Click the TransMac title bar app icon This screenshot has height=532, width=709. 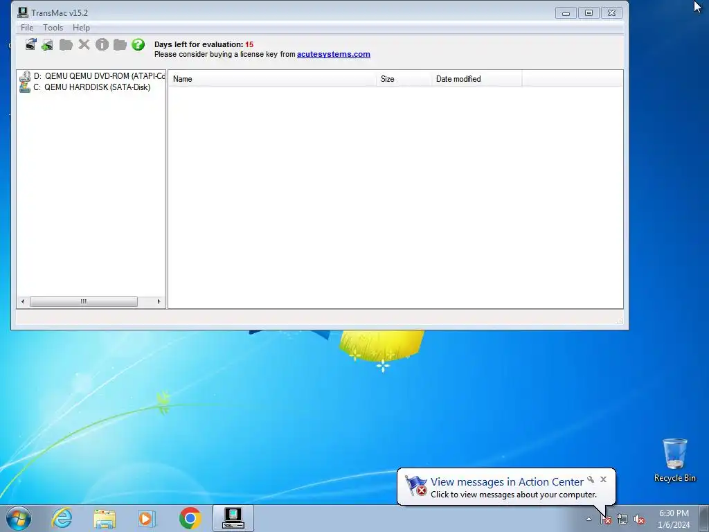[x=23, y=12]
